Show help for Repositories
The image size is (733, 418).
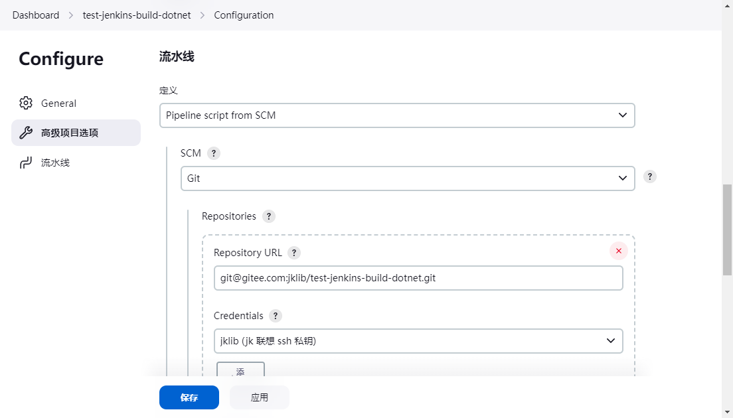(x=269, y=216)
